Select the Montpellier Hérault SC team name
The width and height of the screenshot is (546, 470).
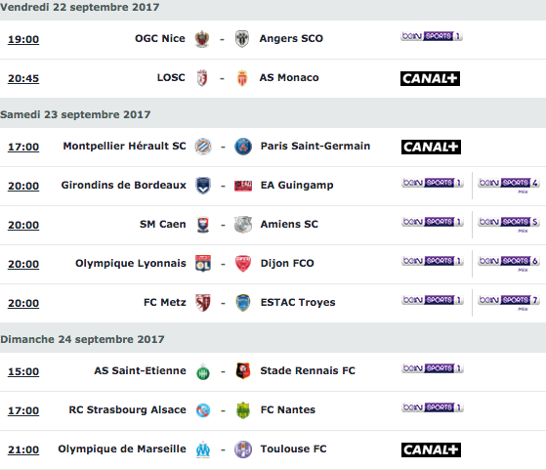coord(124,146)
